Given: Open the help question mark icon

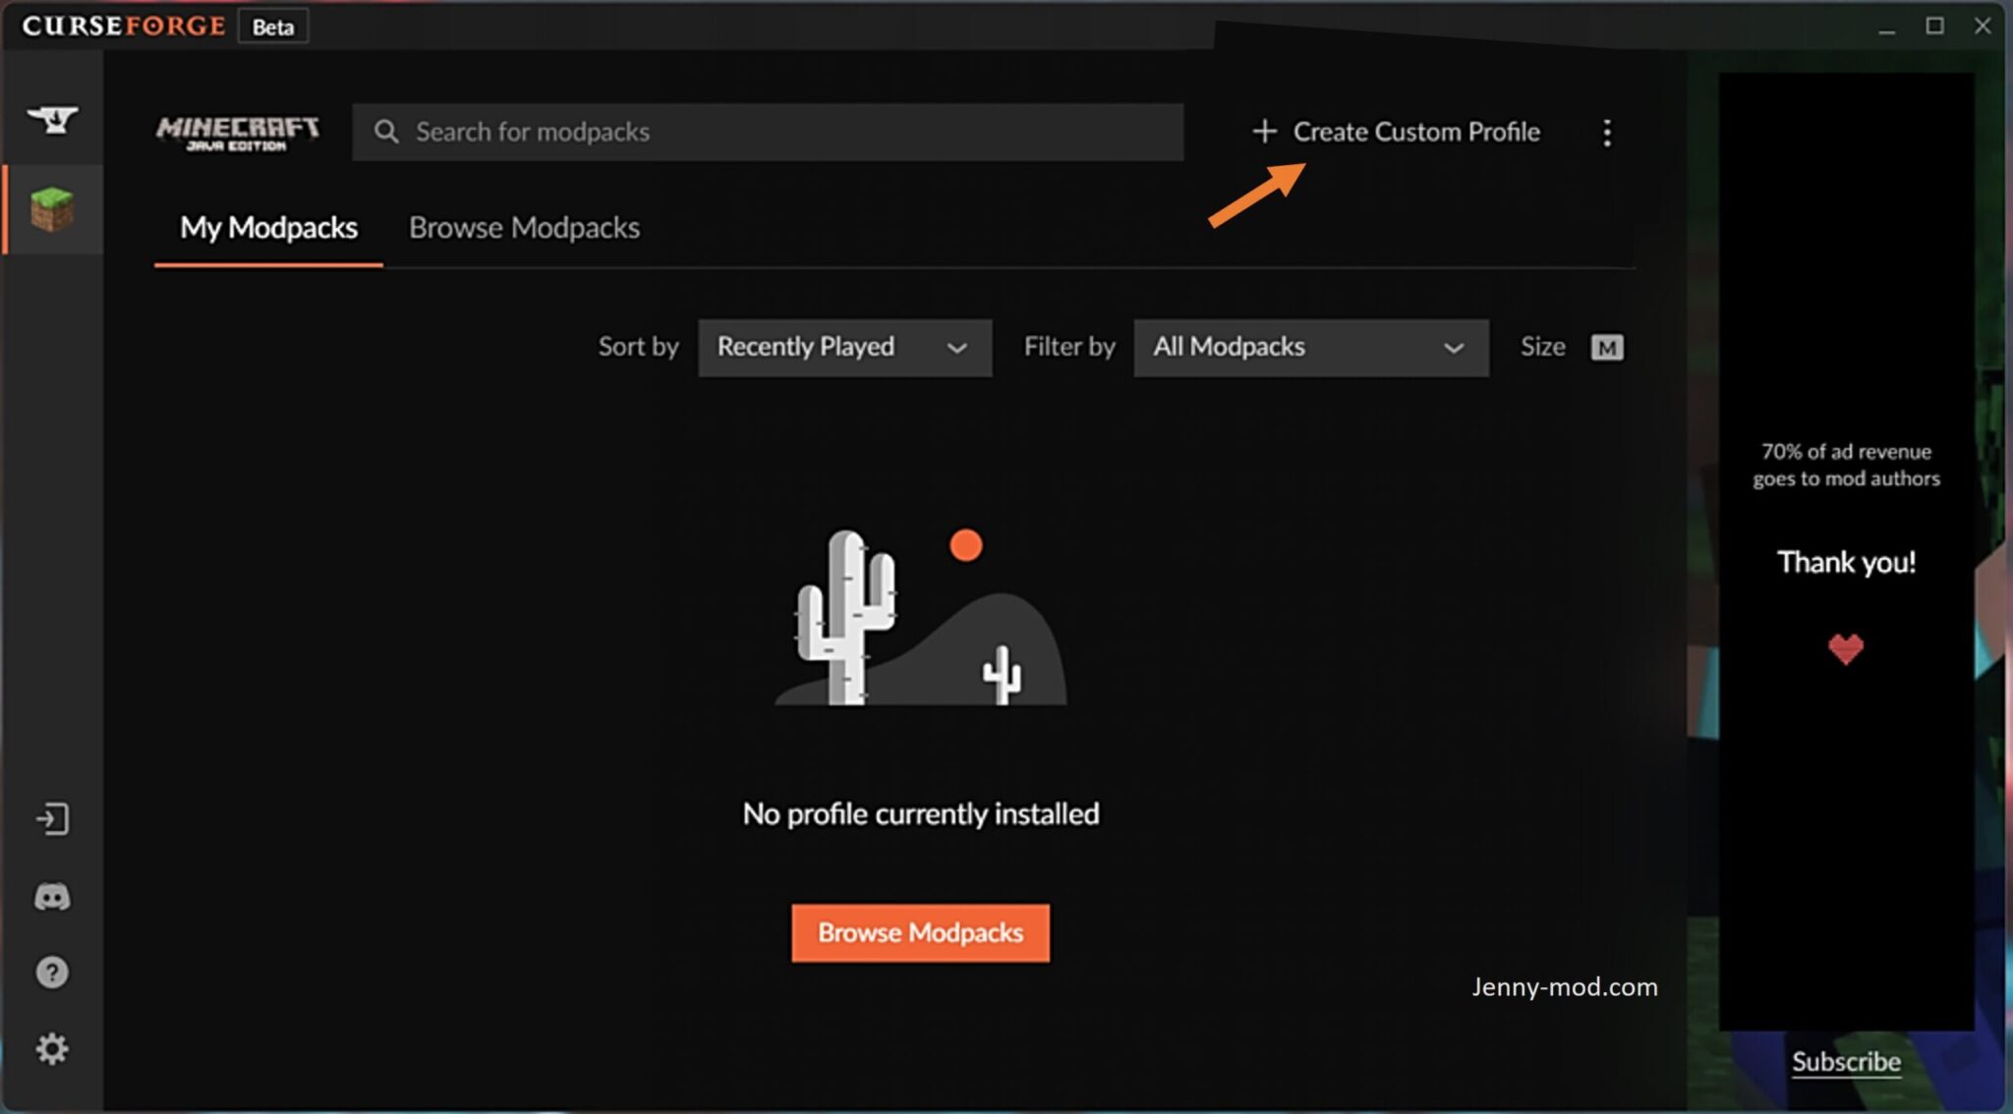Looking at the screenshot, I should click(x=52, y=973).
